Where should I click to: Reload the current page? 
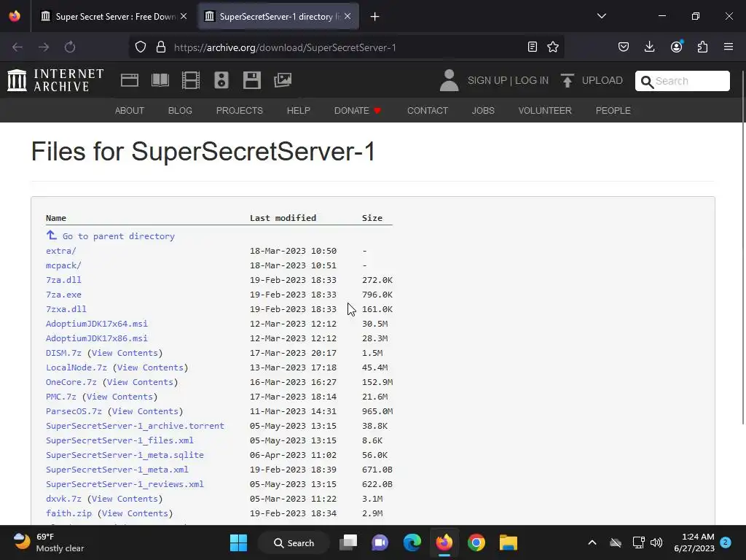pos(70,47)
